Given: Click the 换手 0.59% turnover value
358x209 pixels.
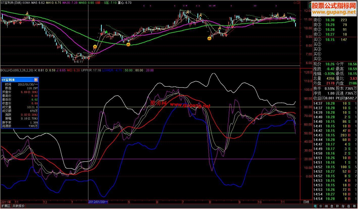Looking at the screenshot, I should (330, 88).
